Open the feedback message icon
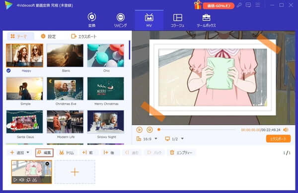This screenshot has height=193, width=298. 248,5
